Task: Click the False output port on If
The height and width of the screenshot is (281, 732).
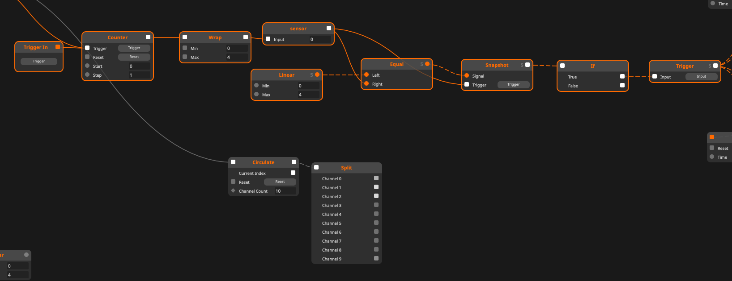Action: coord(622,86)
